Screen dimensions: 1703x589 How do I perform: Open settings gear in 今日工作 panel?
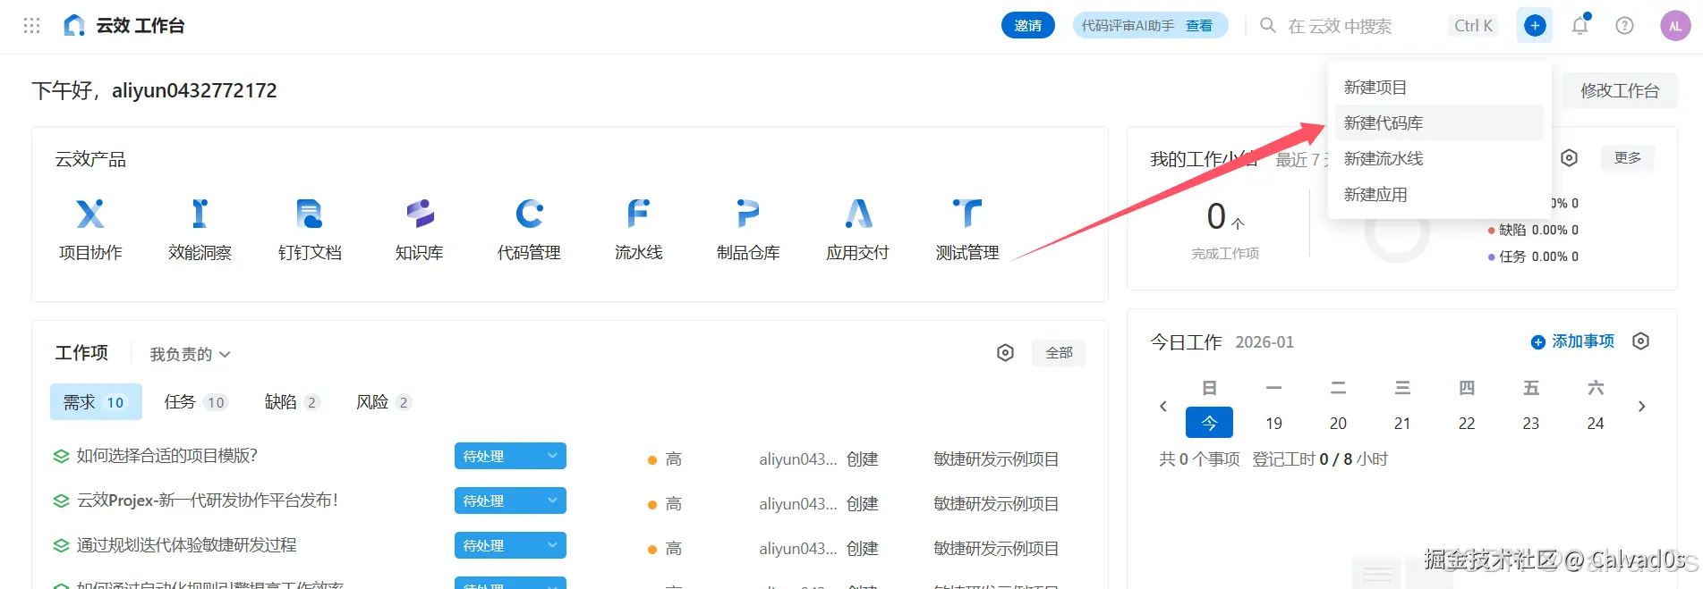pyautogui.click(x=1640, y=341)
